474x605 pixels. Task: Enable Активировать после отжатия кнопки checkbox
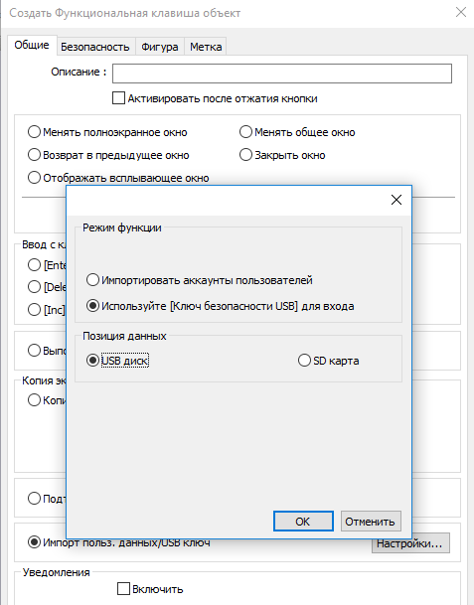[x=118, y=98]
